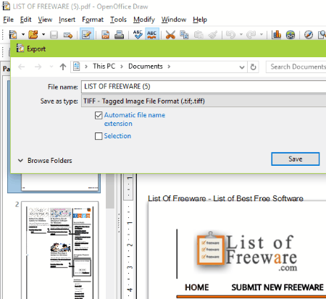Viewport: 326px width, 299px height.
Task: Open the File menu
Action: 8,20
